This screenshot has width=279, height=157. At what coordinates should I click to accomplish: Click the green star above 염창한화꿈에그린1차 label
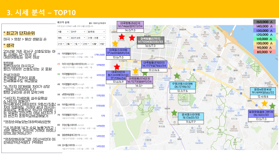(272, 106)
